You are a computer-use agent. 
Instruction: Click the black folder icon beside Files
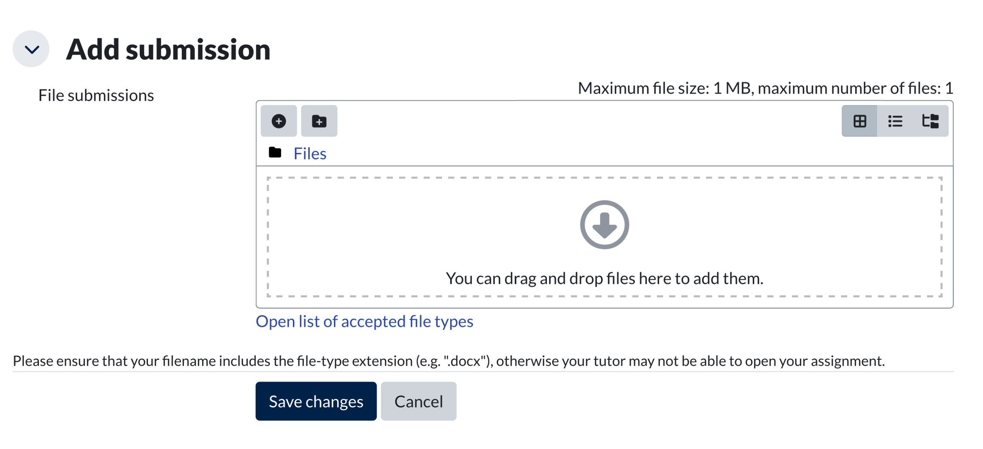tap(275, 153)
